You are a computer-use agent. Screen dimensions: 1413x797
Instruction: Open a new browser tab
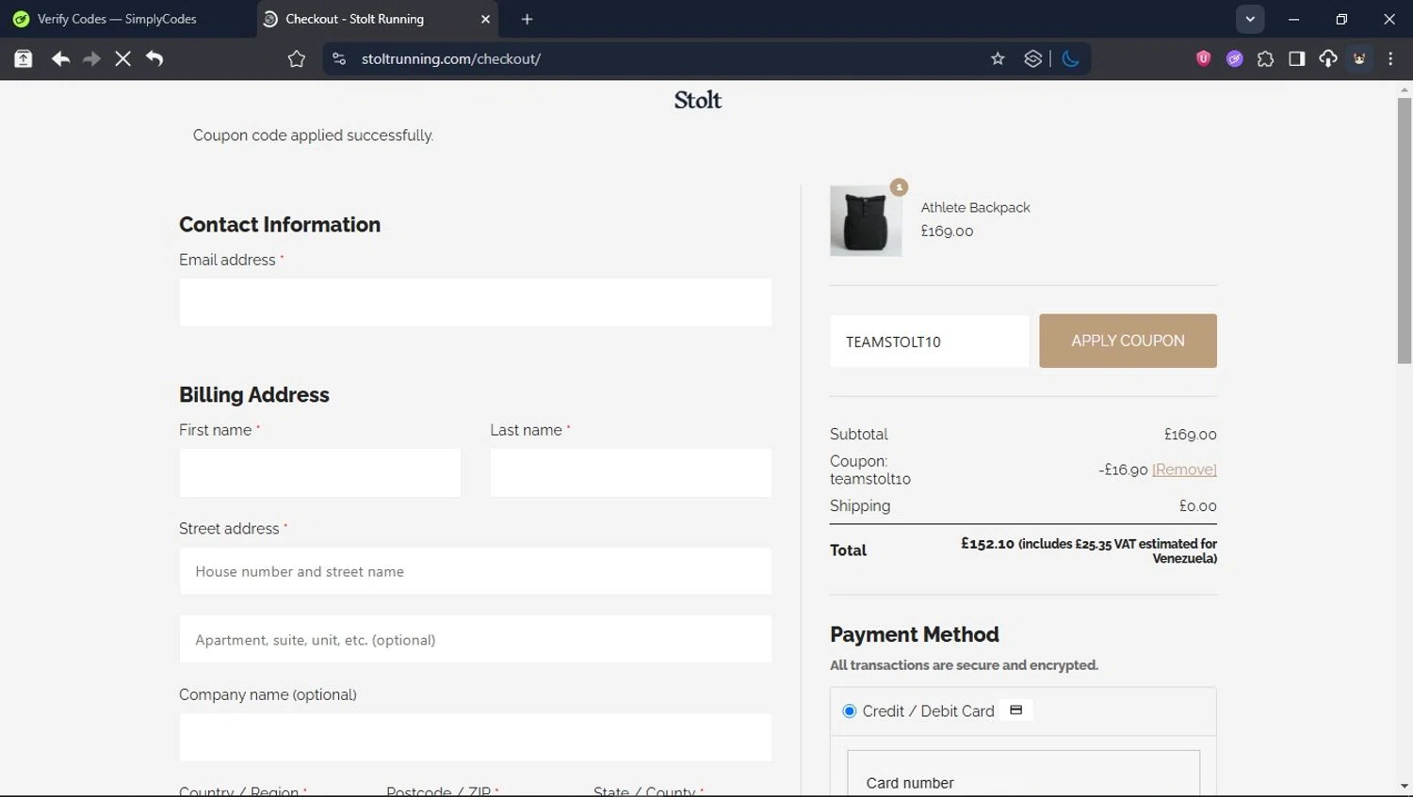coord(527,19)
